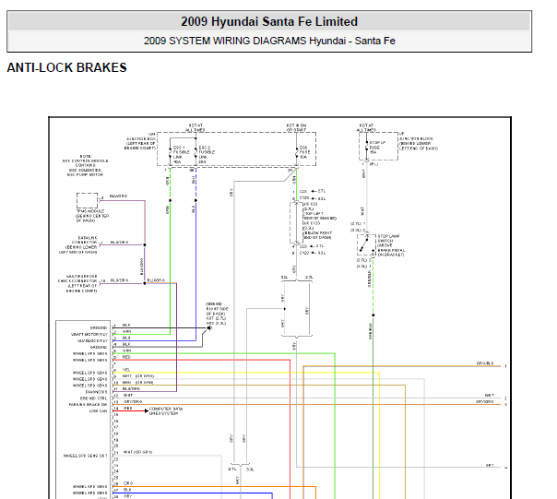Screen dimensions: 557x499
Task: Click the 'HOT IN ON OR START' label
Action: coord(297,127)
